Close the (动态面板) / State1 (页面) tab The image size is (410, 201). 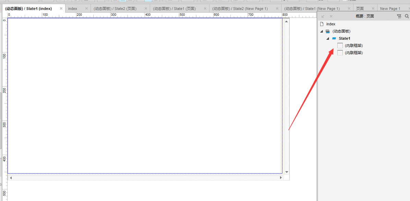tap(205, 8)
